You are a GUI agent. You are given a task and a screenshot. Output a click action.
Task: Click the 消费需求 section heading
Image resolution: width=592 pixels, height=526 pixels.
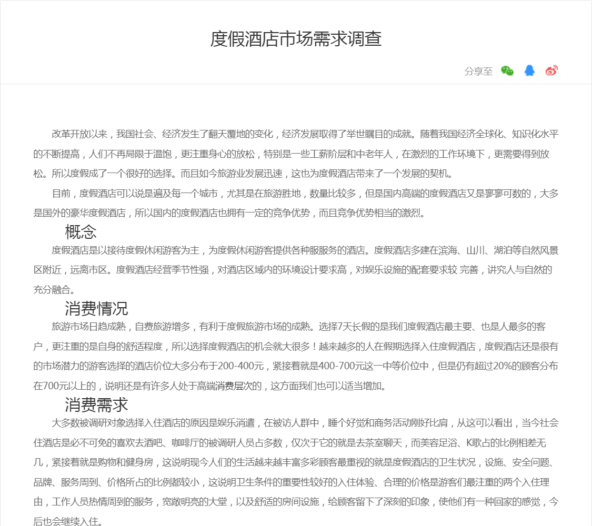(x=97, y=404)
